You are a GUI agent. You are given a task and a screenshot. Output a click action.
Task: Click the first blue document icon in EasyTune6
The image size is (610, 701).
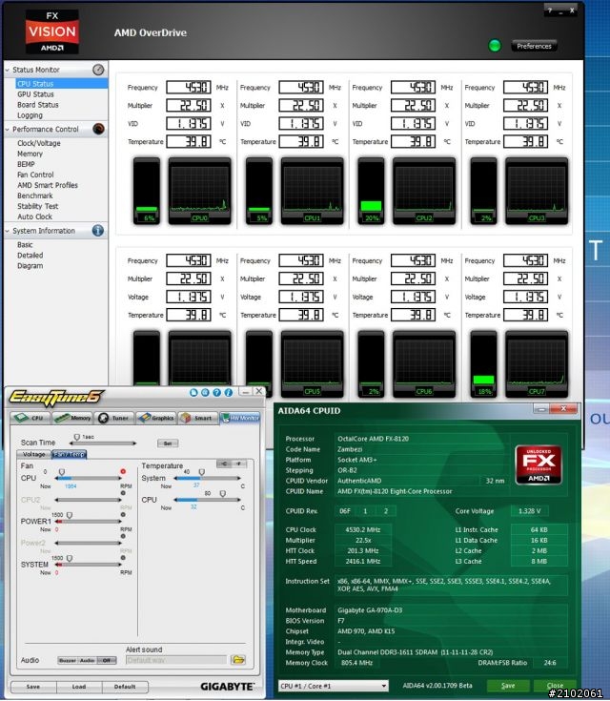click(x=193, y=392)
